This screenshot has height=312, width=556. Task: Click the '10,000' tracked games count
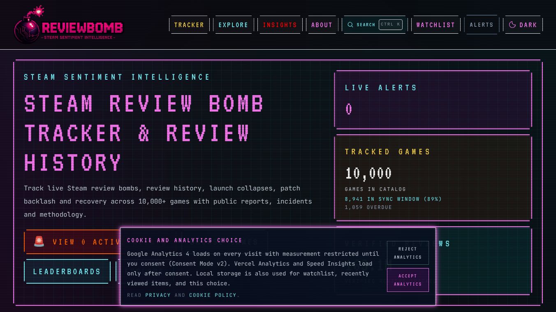[368, 173]
